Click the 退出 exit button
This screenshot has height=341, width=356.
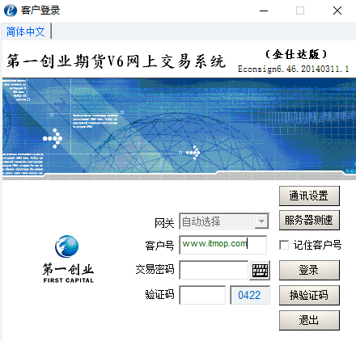309,320
